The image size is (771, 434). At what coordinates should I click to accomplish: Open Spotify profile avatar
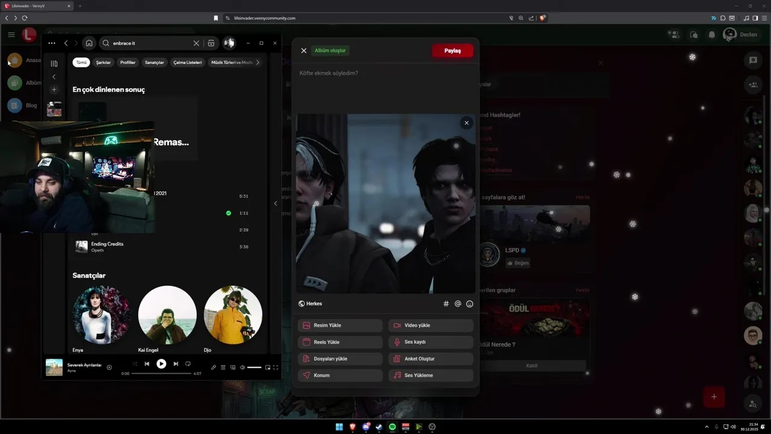pyautogui.click(x=229, y=43)
